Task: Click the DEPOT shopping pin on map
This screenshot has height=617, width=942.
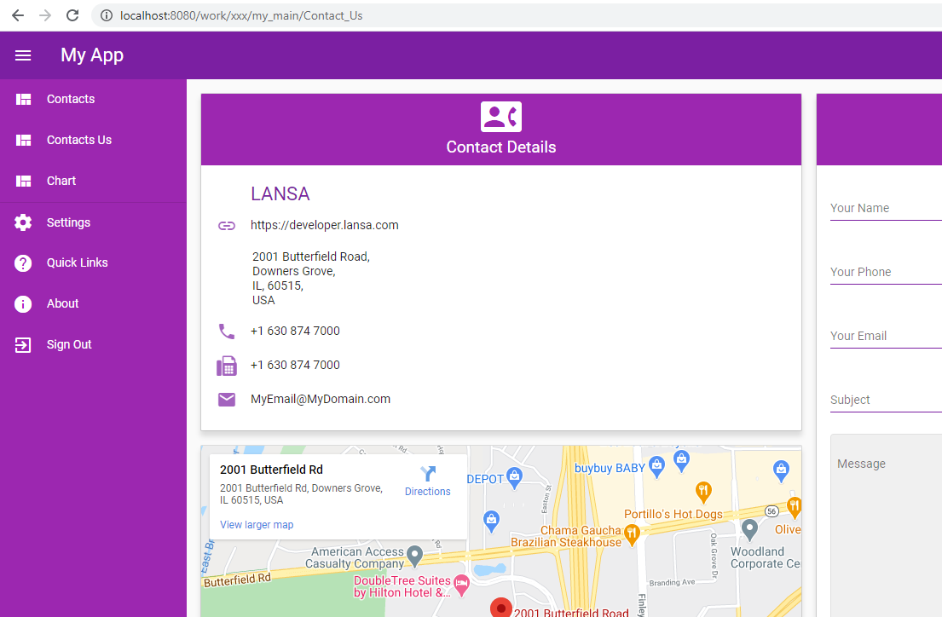Action: [514, 477]
